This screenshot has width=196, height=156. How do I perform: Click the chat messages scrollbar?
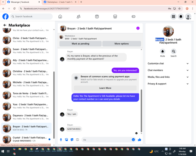[x=142, y=111]
